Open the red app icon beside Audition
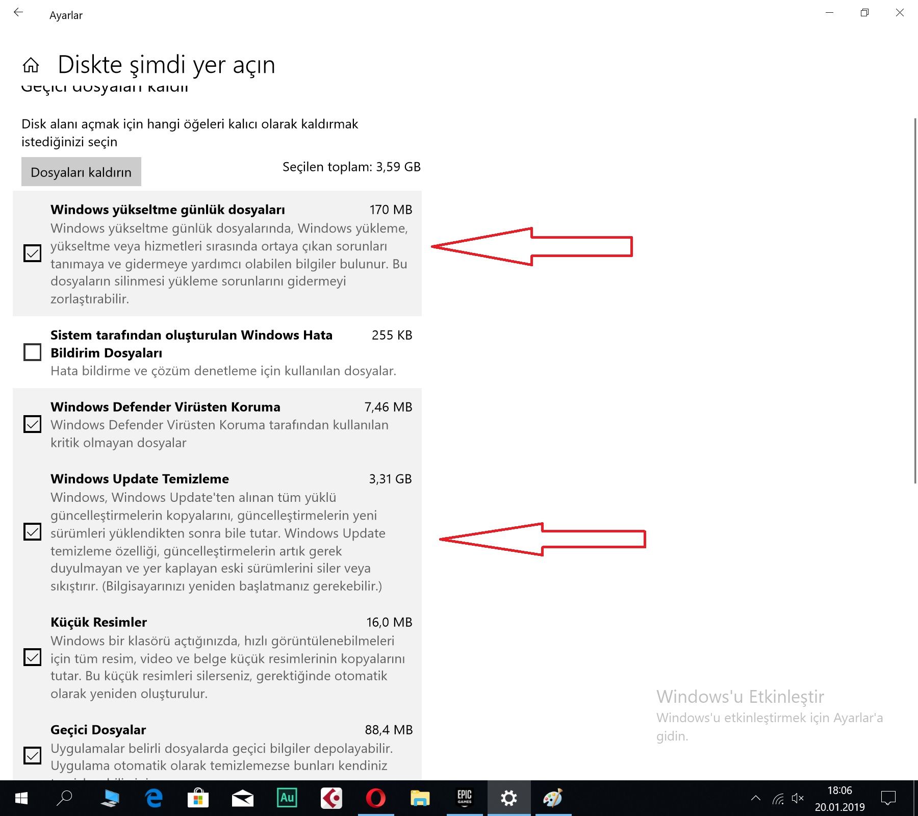The height and width of the screenshot is (816, 918). pyautogui.click(x=331, y=798)
